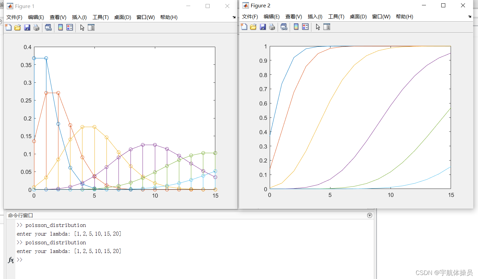Open the 窗口(W) menu in Figure 2

(x=381, y=16)
